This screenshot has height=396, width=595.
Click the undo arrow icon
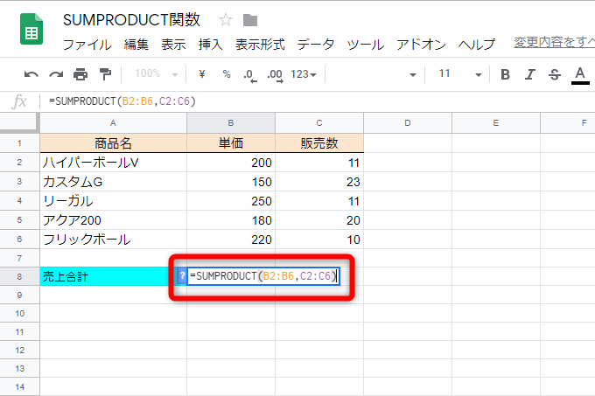pos(31,74)
